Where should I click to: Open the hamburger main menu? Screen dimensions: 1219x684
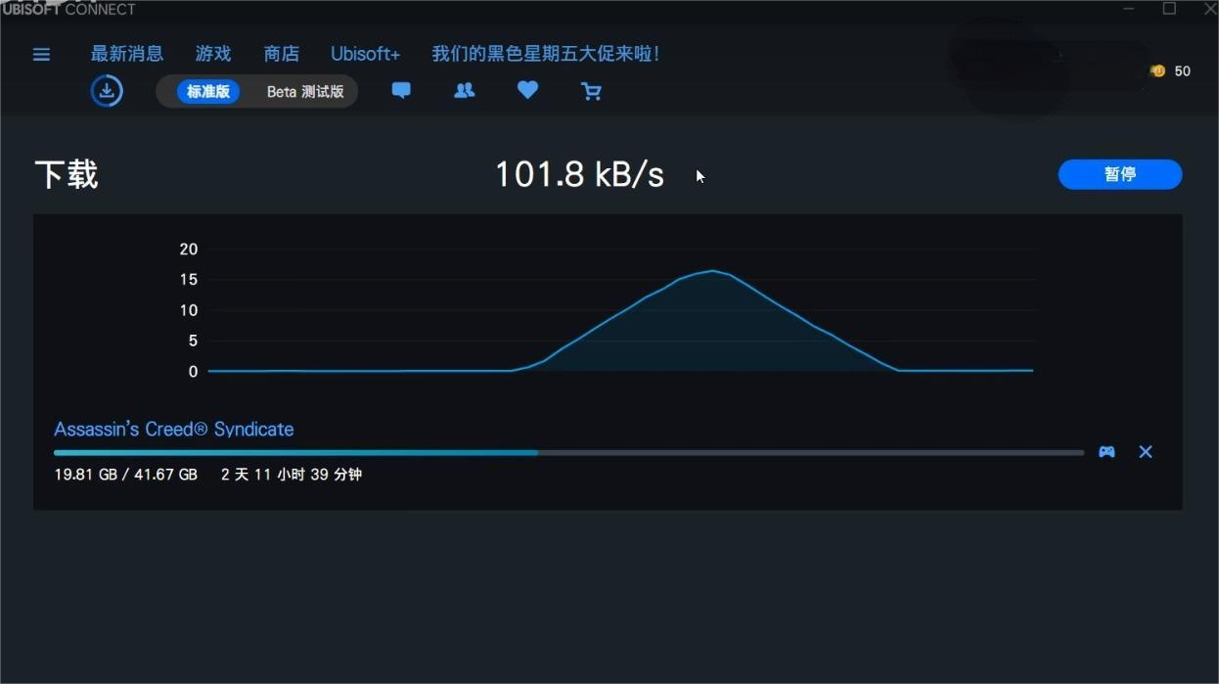(41, 55)
